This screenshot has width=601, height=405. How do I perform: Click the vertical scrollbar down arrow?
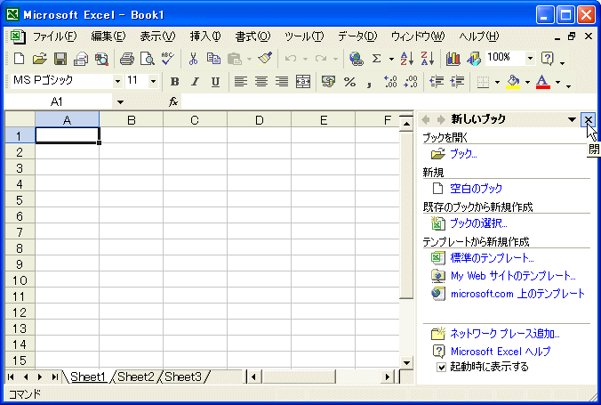click(406, 362)
